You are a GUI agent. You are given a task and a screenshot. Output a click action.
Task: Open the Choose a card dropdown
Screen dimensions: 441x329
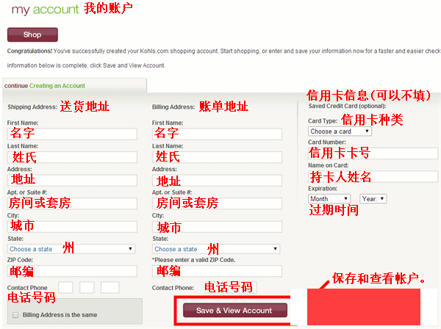pyautogui.click(x=340, y=131)
